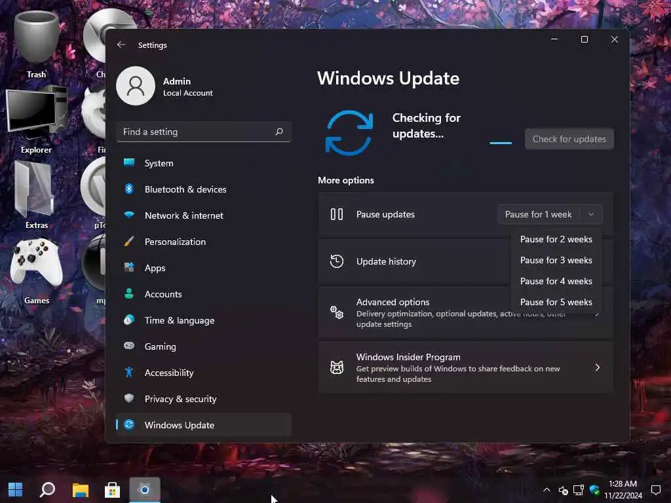Viewport: 671px width, 503px height.
Task: Click the Network wifi icon in sidebar
Action: click(x=129, y=215)
